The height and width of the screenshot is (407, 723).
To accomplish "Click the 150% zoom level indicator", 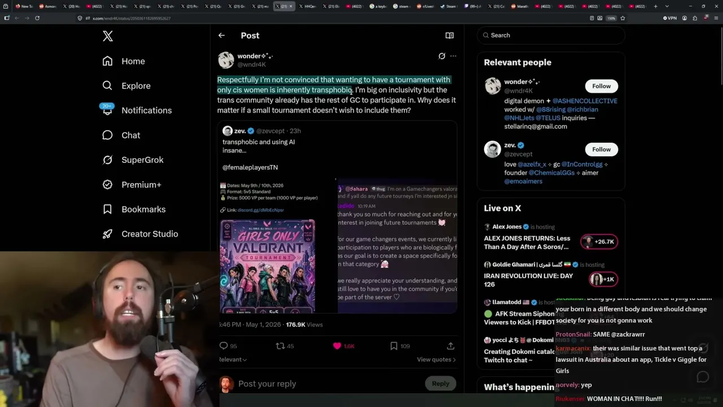I will 611,18.
